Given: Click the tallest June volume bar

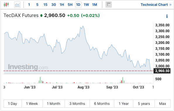Looking at the screenshot, I should pyautogui.click(x=40, y=80).
